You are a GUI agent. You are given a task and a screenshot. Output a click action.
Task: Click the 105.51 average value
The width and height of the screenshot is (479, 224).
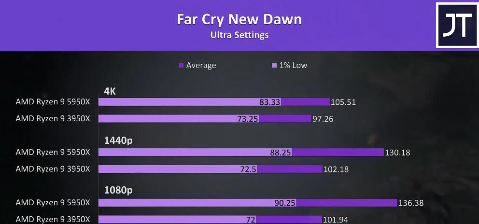tap(343, 102)
